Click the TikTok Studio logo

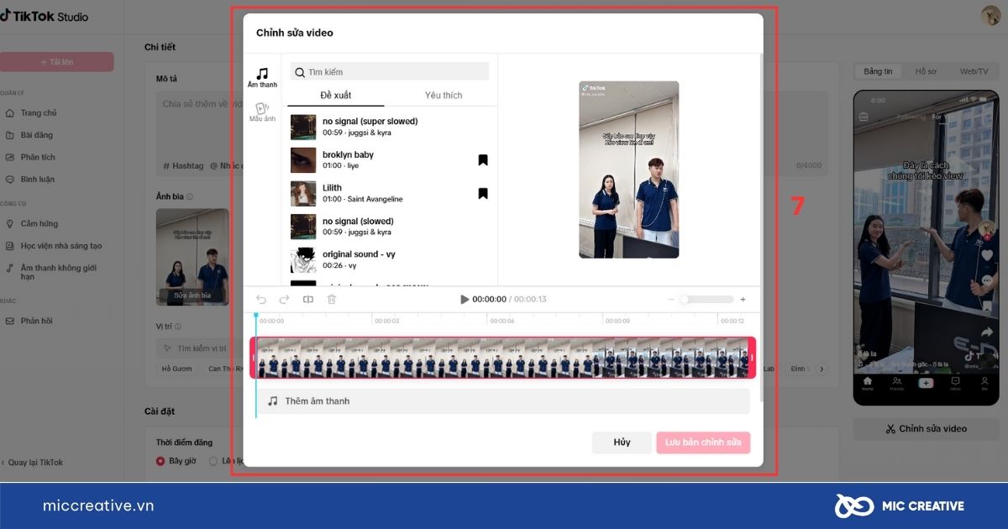point(45,16)
